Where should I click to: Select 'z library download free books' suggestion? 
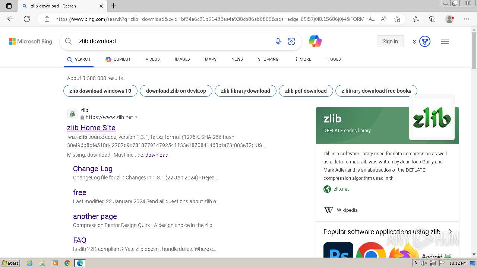click(376, 91)
